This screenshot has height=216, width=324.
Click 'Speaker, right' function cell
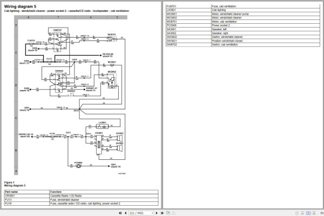point(266,33)
